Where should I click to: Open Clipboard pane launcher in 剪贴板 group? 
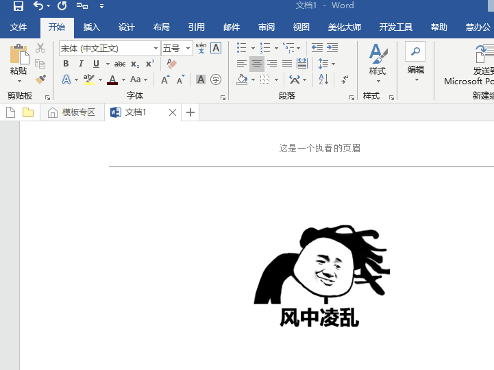pos(47,98)
